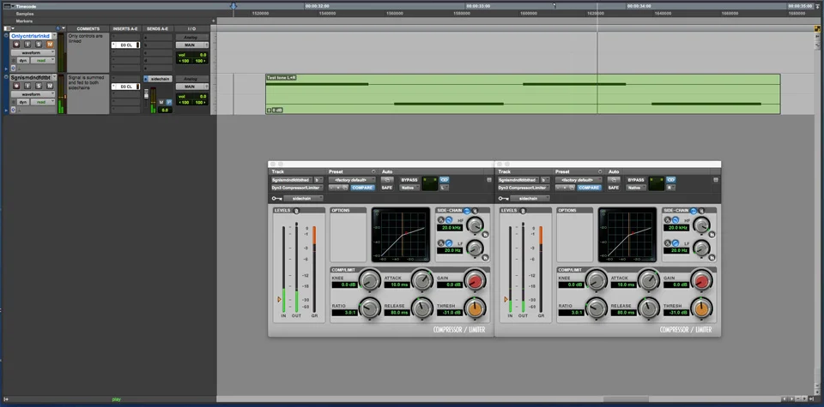The width and height of the screenshot is (824, 407).
Task: Arm record on the Sgnlsmdndfdtbt track
Action: click(16, 86)
